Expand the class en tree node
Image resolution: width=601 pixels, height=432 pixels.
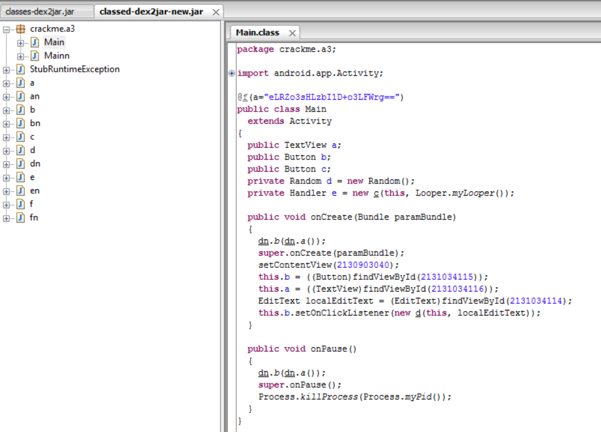tap(6, 191)
